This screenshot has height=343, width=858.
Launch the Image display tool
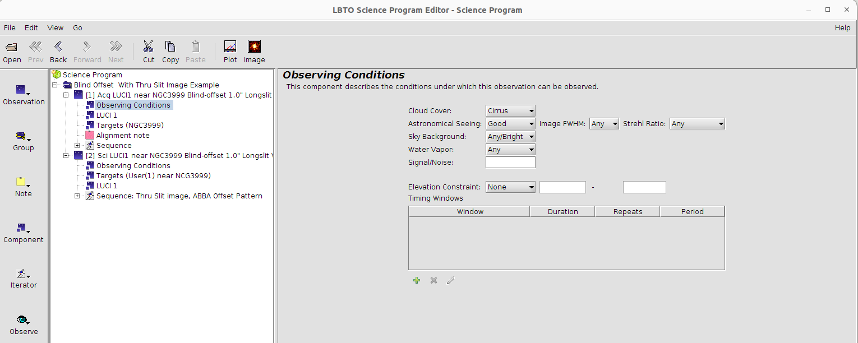click(254, 47)
